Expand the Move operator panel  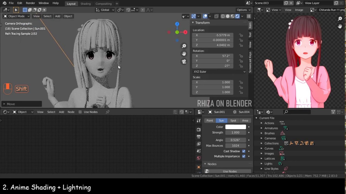coord(21,104)
